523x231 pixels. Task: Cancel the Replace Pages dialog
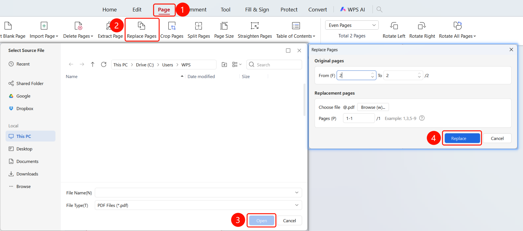point(497,138)
